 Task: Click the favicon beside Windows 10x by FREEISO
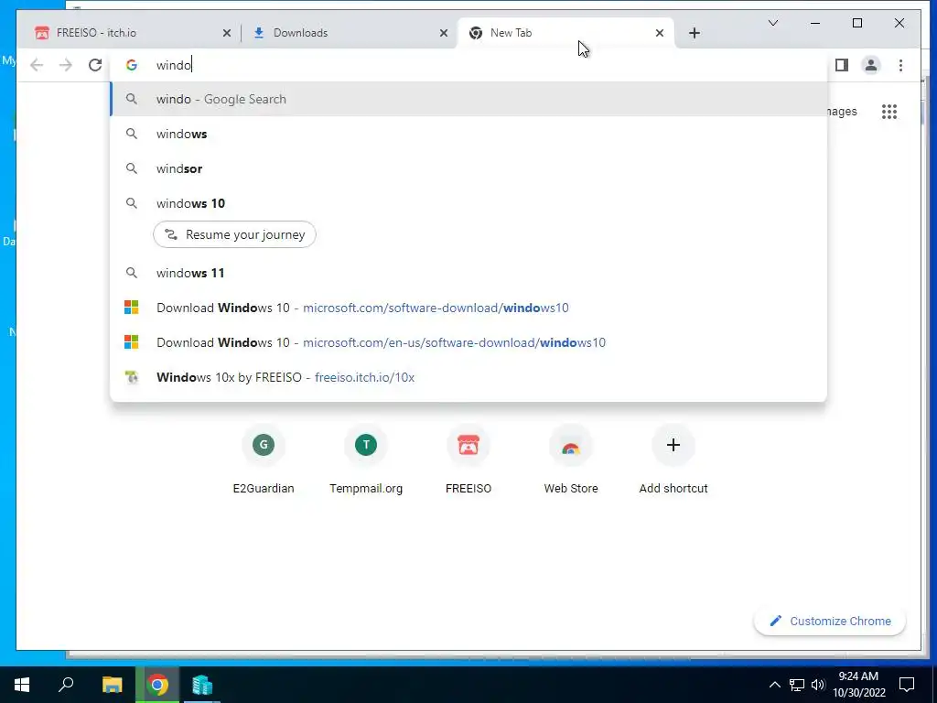(x=132, y=376)
